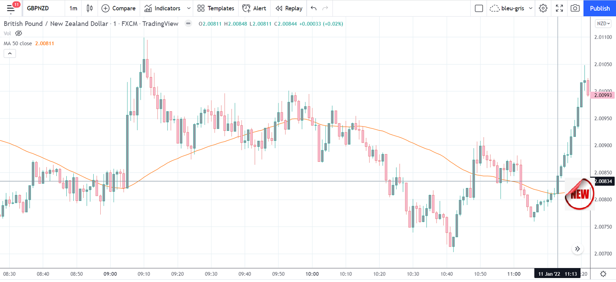Open the candlestick chart style selector
The height and width of the screenshot is (282, 616).
point(90,8)
